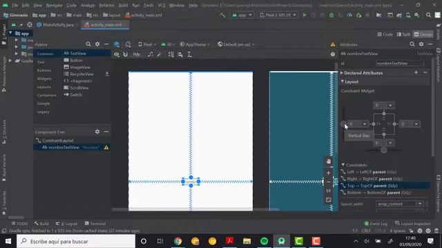This screenshot has width=442, height=248.
Task: Select the Buttons palette category
Action: coord(44,70)
